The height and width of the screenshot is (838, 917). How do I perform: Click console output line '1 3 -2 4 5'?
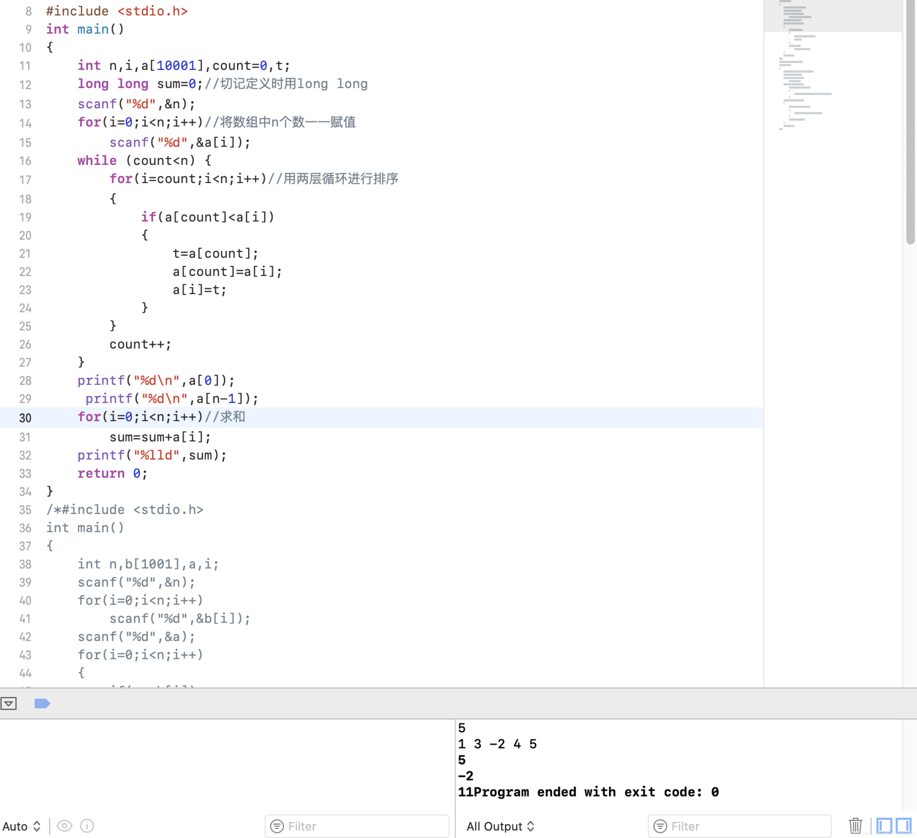[497, 744]
